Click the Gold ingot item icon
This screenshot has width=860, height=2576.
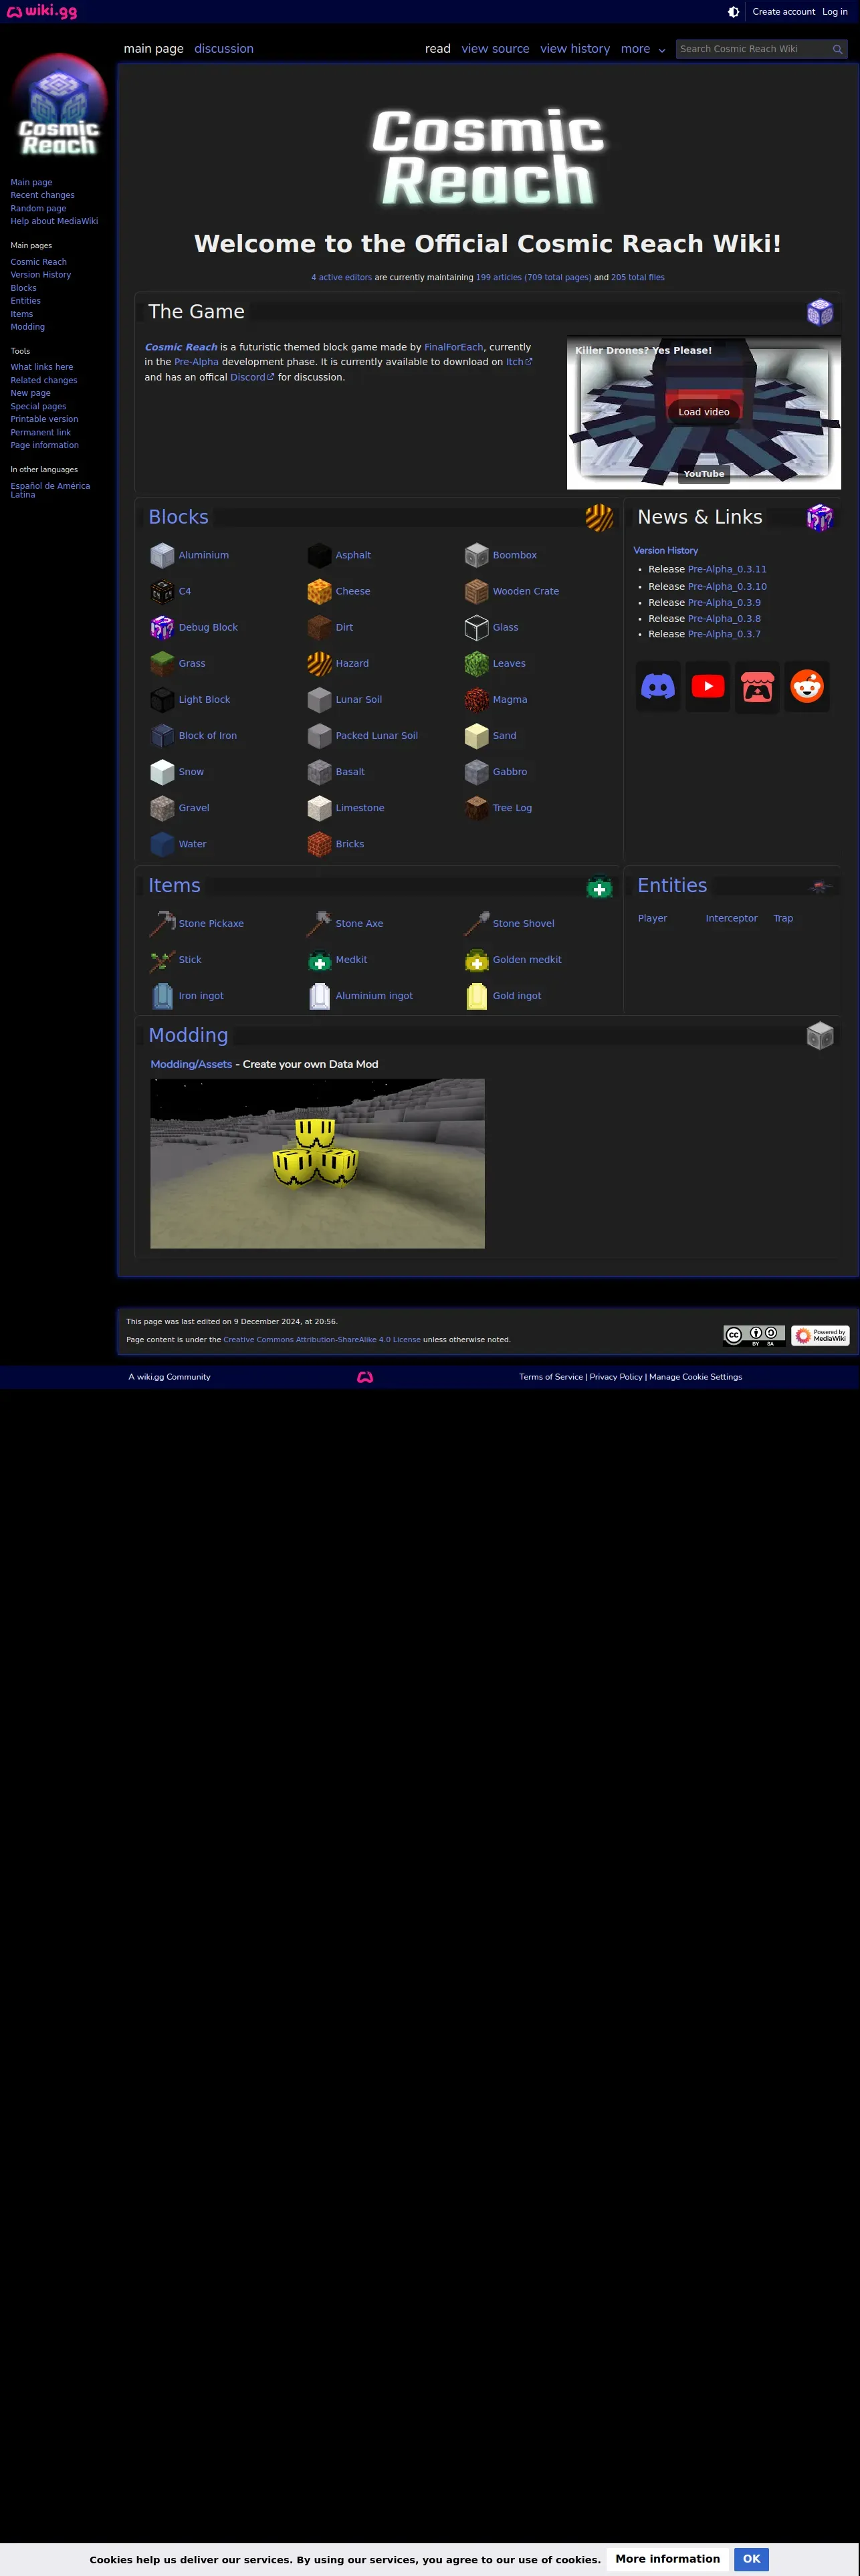click(477, 996)
